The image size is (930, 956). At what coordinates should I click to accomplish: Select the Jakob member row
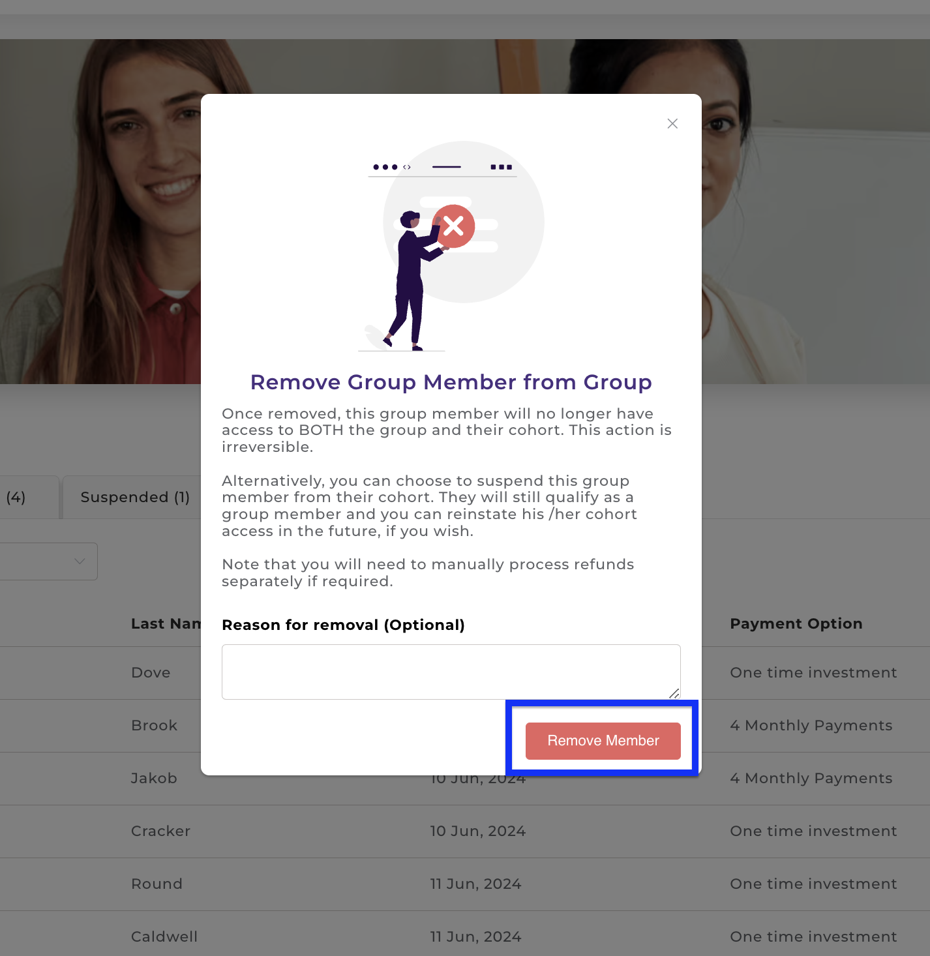tap(465, 779)
